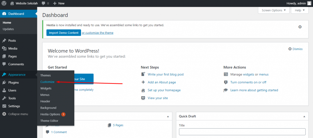Follow the 'or customize the theme' link
Screen dimensions: 313x138
coord(98,33)
